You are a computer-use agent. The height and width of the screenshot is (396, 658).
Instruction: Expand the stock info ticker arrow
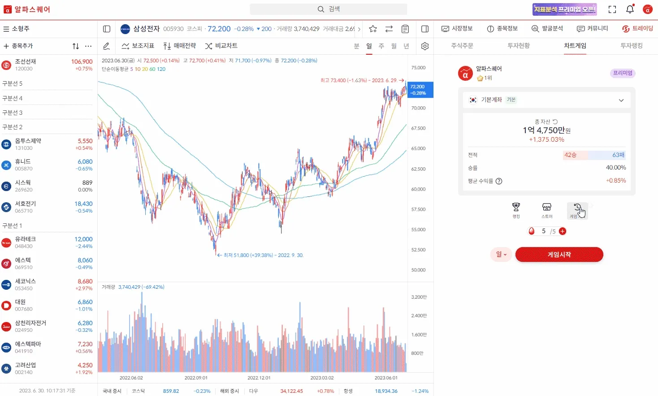pos(359,29)
